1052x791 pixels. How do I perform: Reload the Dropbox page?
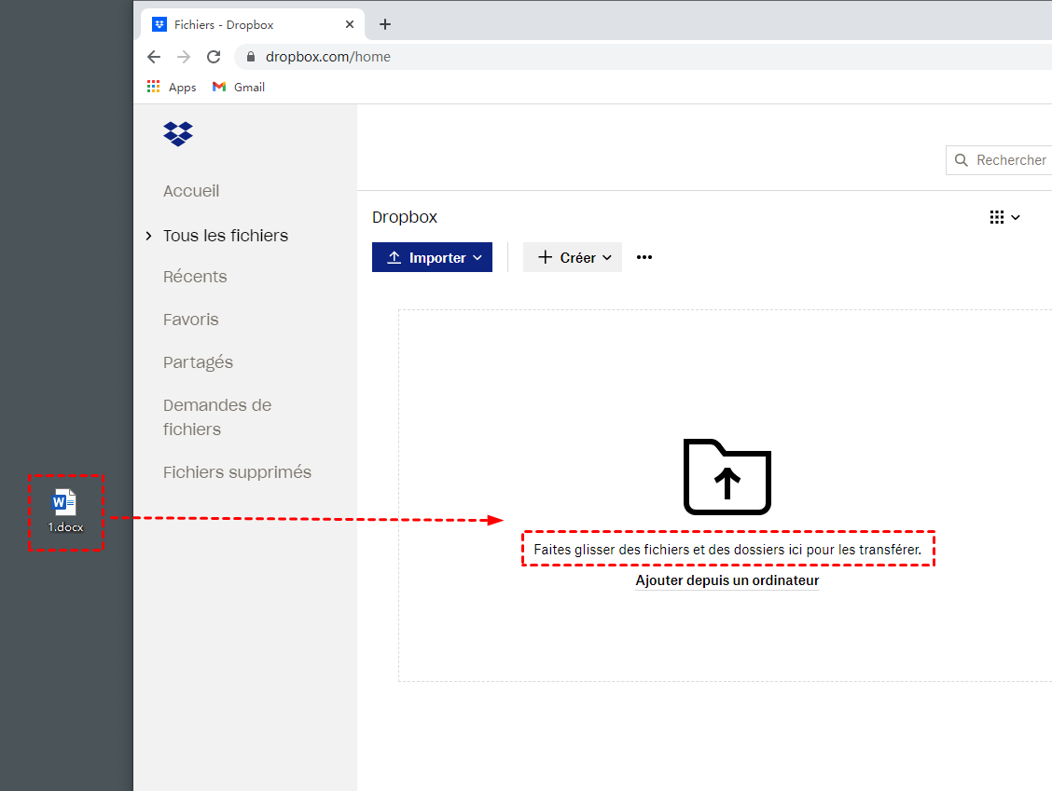[x=214, y=57]
